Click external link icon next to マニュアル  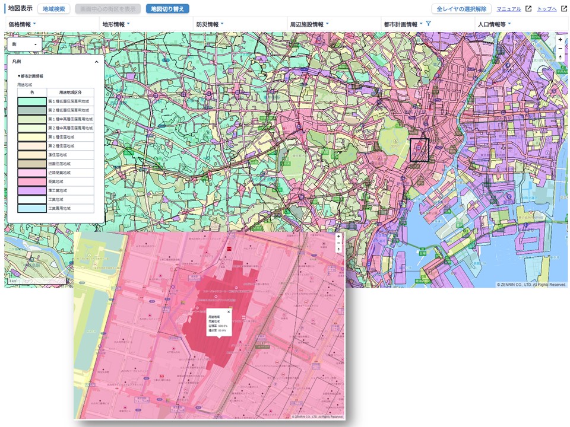[x=528, y=9]
